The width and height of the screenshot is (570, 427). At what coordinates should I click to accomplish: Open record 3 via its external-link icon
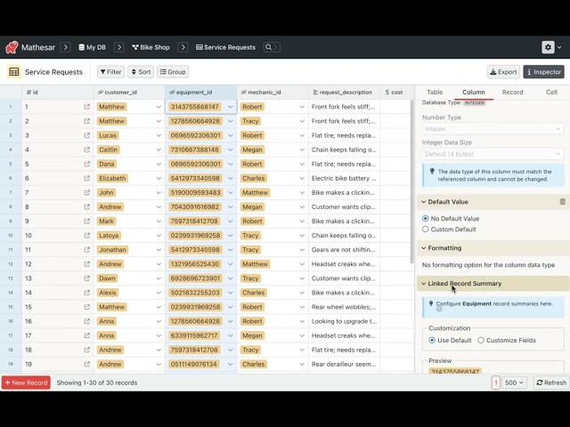pos(86,135)
